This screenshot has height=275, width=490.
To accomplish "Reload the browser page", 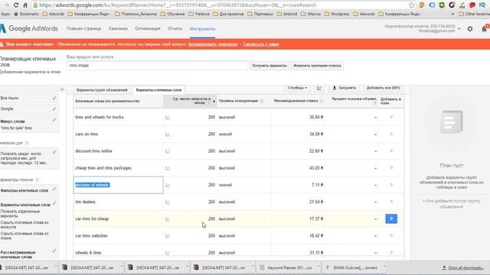I will [x=15, y=5].
